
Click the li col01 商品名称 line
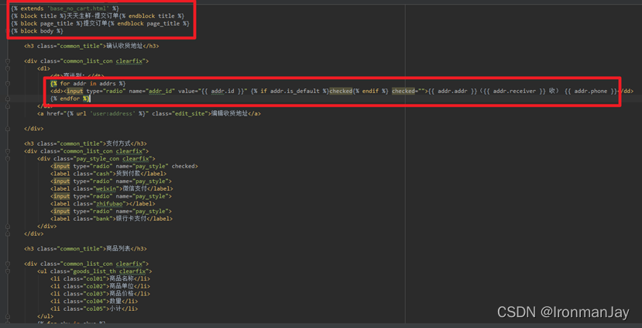tap(101, 279)
